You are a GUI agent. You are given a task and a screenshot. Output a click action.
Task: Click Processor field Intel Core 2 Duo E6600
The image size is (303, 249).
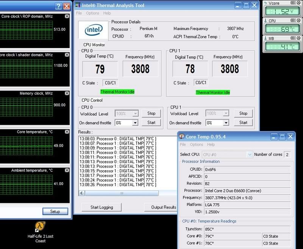pyautogui.click(x=247, y=190)
